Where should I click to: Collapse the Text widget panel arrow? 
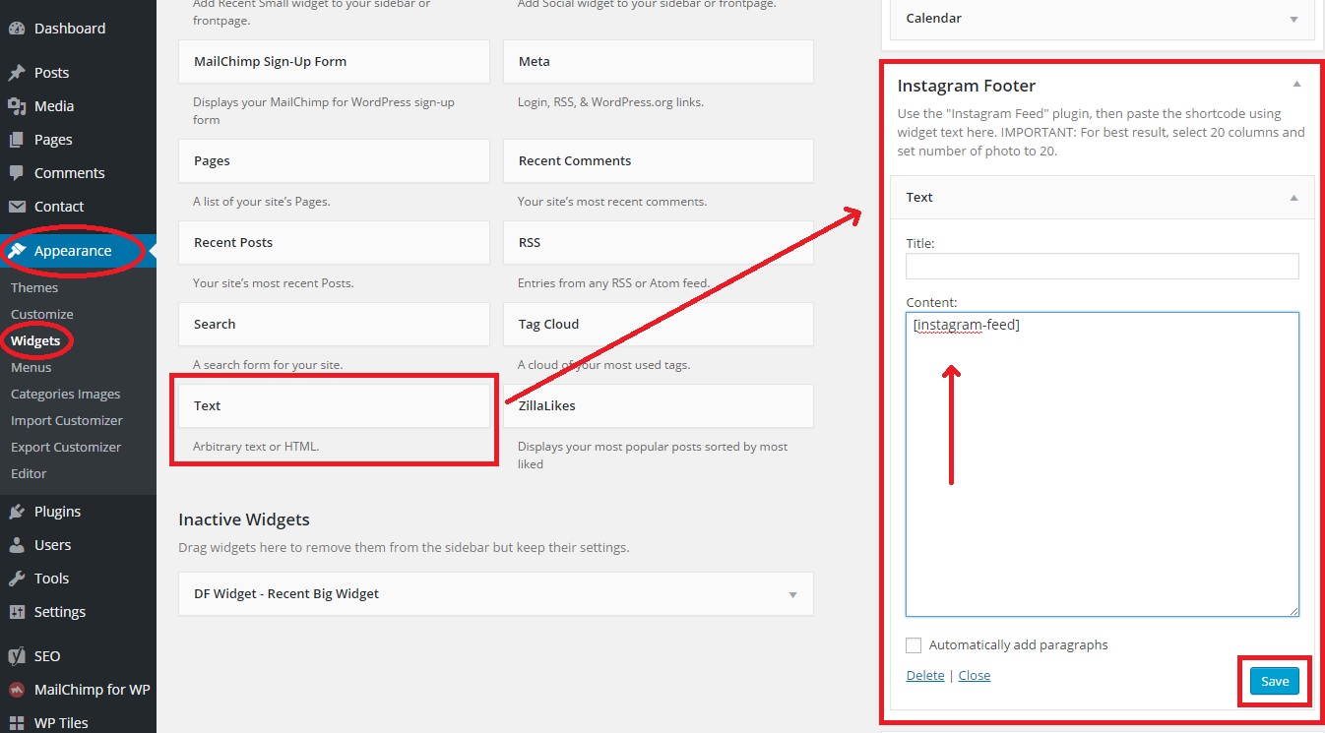1293,198
